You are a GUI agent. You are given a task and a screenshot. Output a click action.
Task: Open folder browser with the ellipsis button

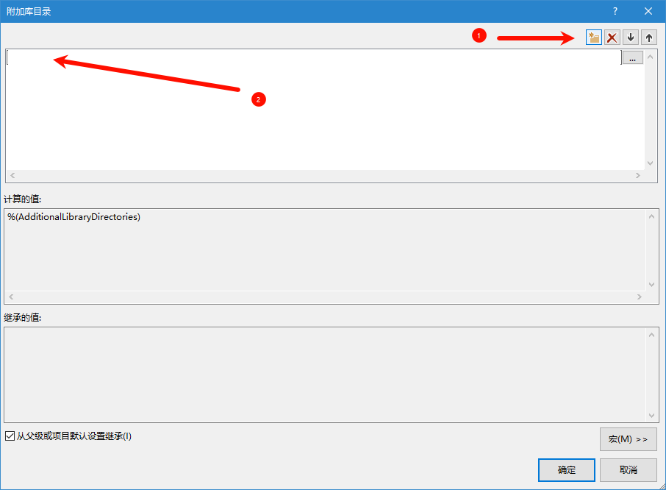coord(632,57)
